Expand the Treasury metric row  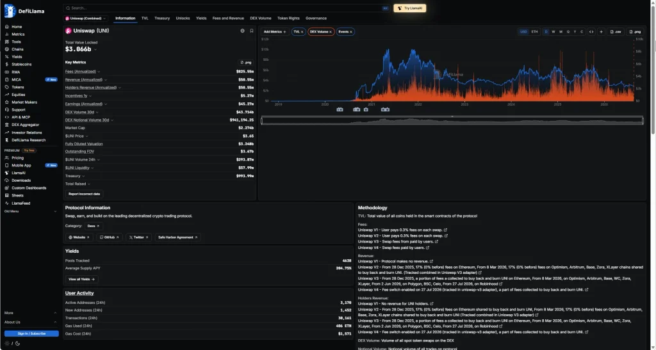(x=83, y=176)
